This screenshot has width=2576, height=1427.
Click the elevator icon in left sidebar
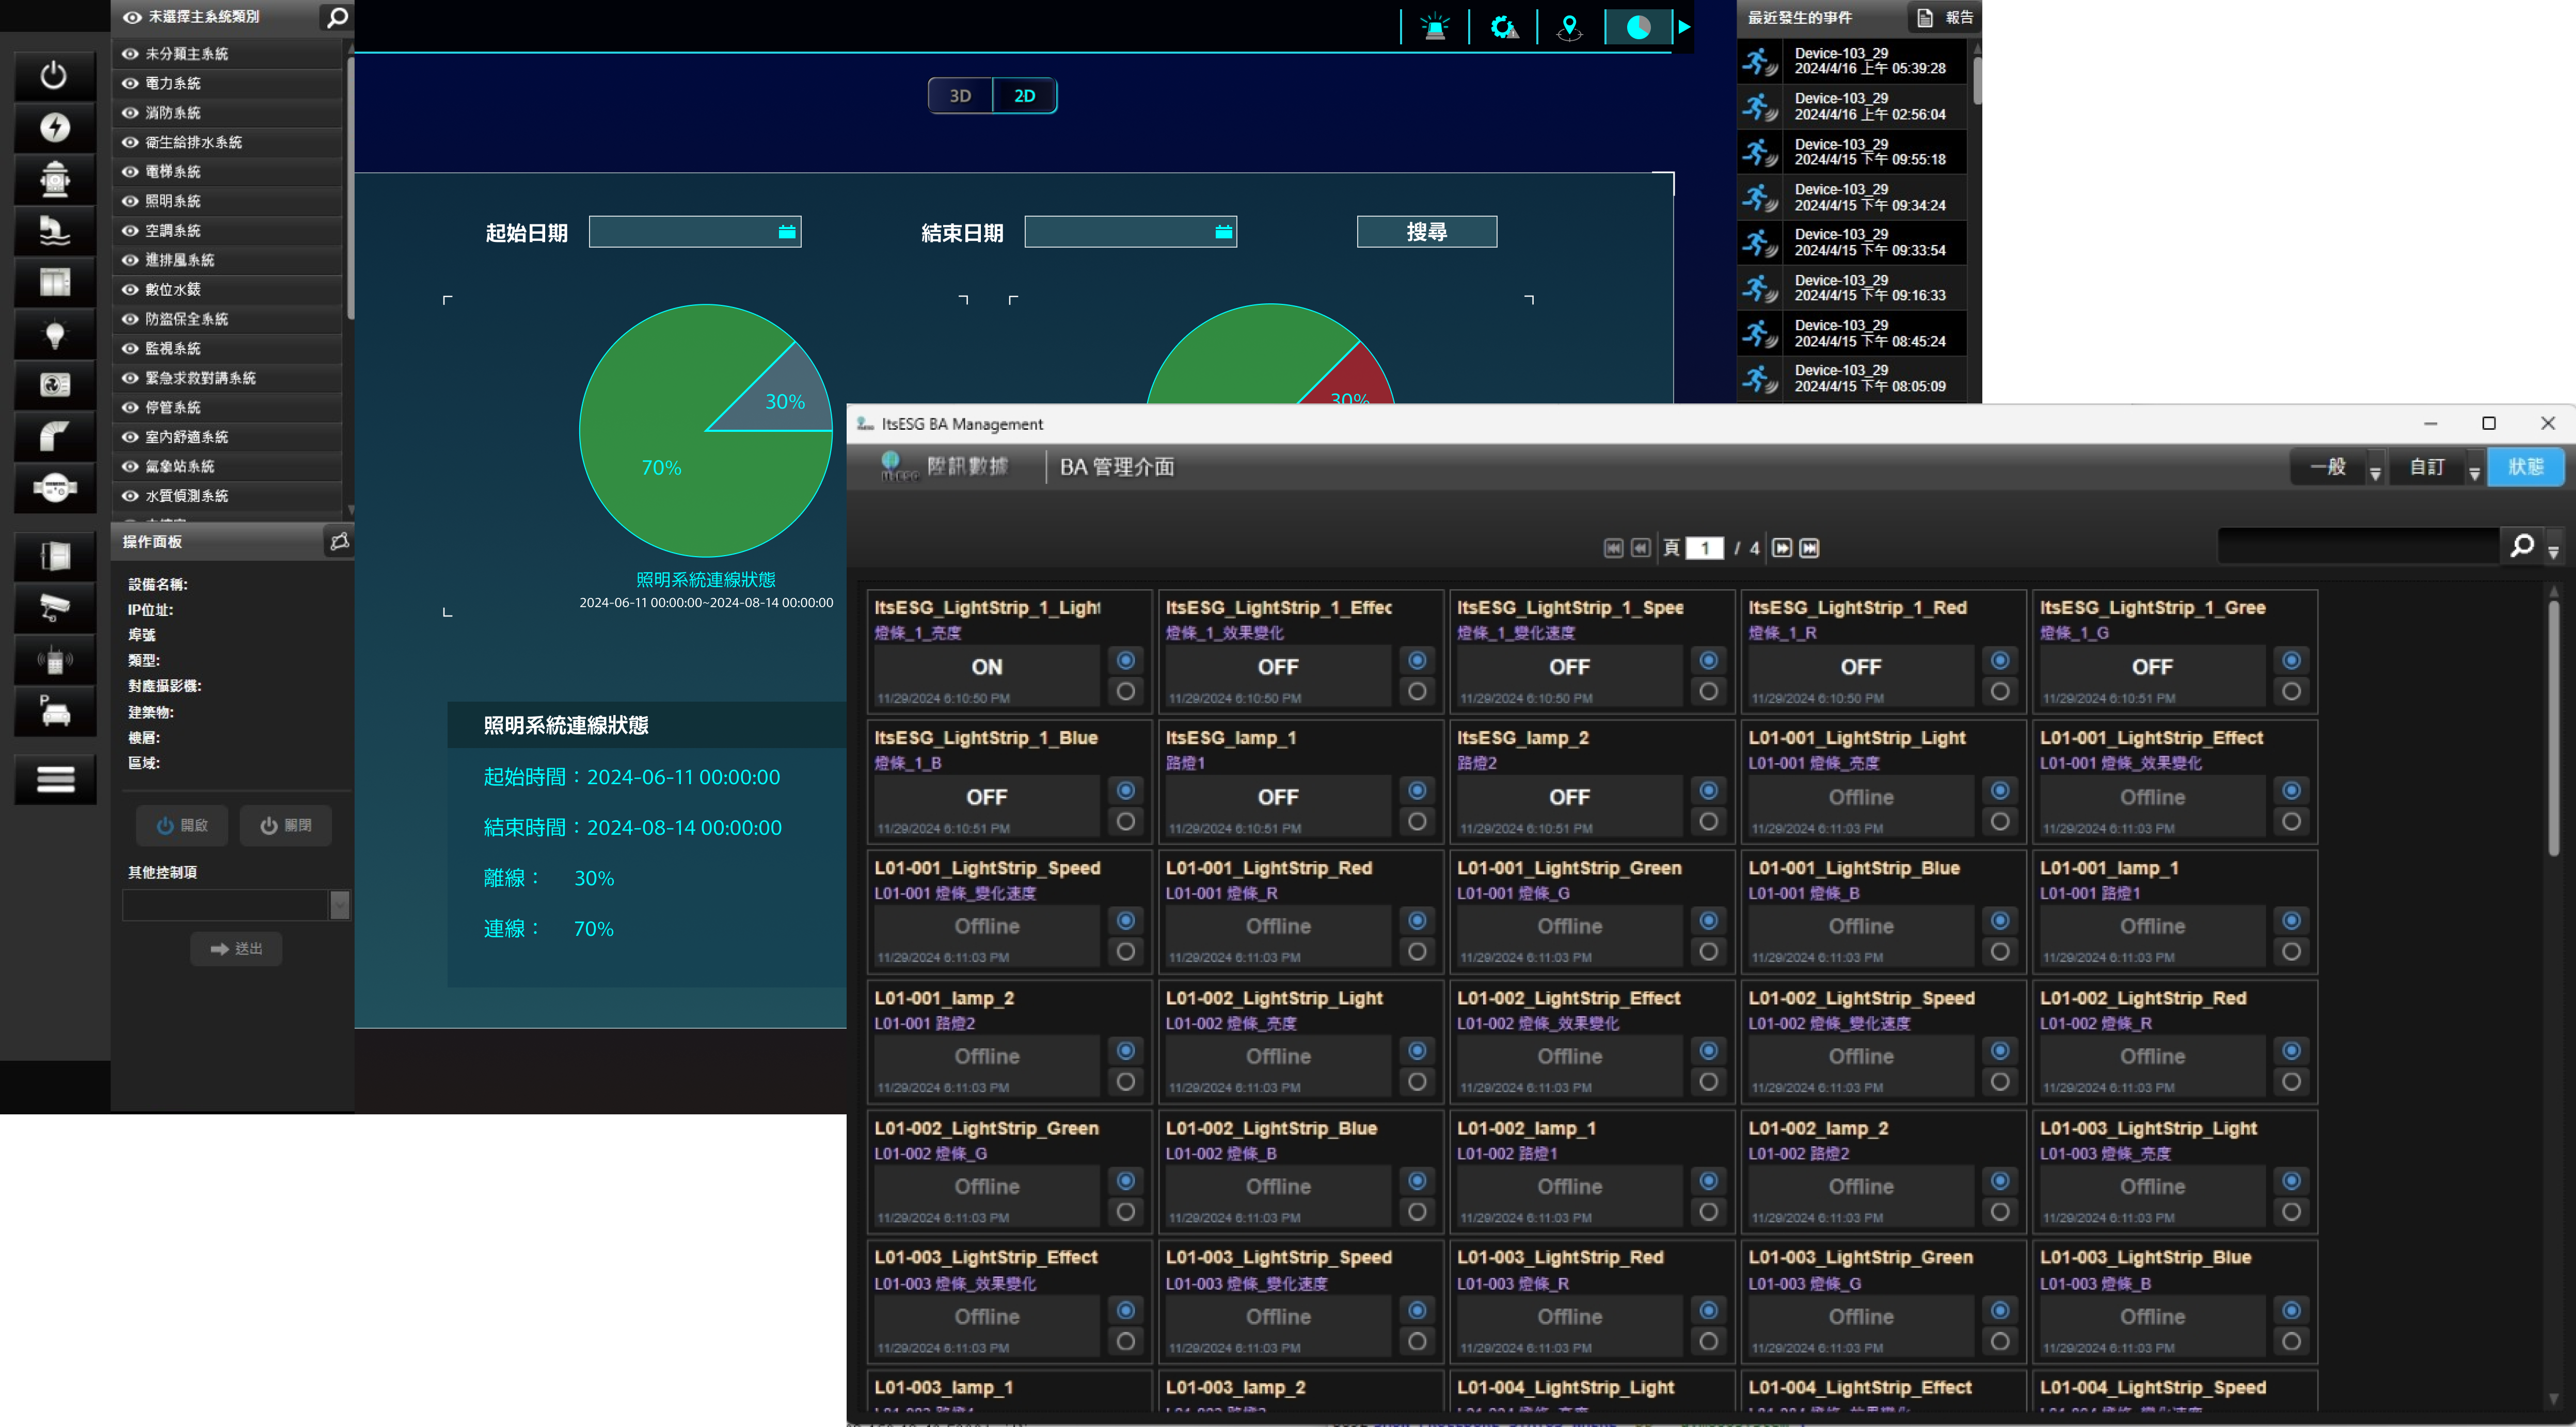tap(55, 283)
